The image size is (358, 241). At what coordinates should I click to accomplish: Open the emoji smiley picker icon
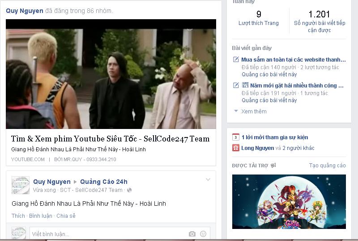pyautogui.click(x=203, y=234)
